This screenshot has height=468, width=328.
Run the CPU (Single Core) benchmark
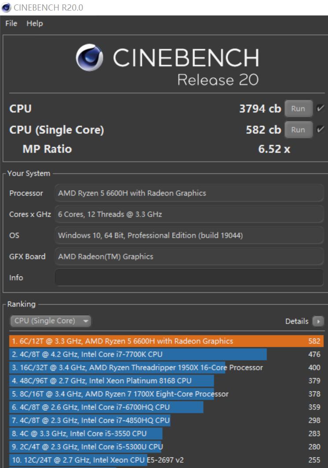tap(298, 130)
